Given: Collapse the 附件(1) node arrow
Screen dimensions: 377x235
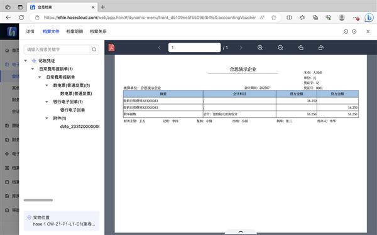Looking at the screenshot, I should pos(46,118).
